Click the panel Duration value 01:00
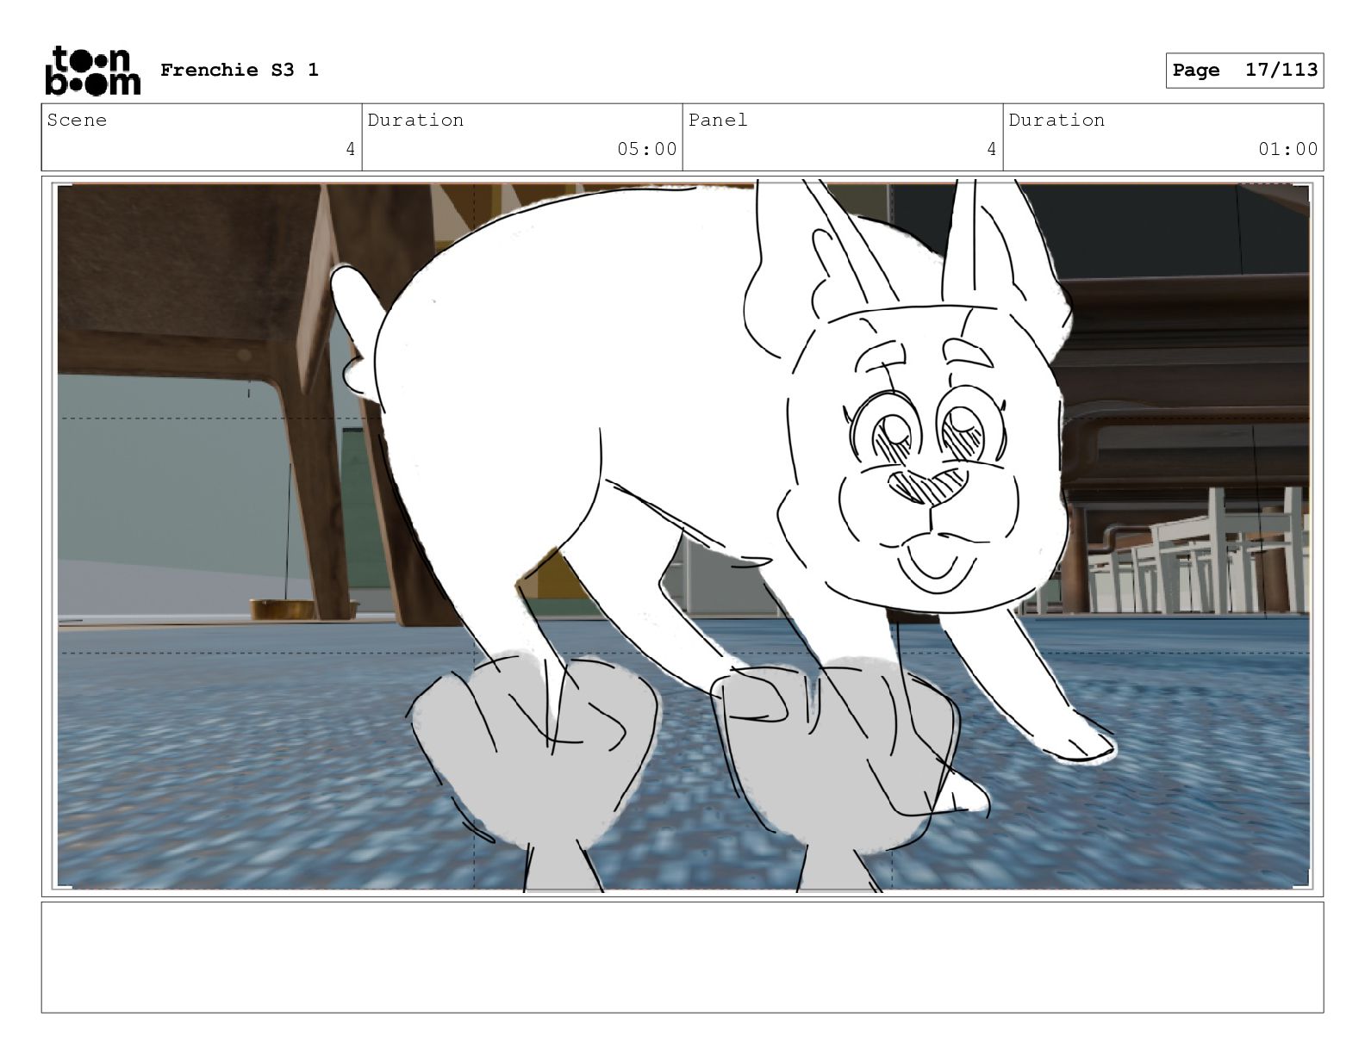 pos(1287,149)
